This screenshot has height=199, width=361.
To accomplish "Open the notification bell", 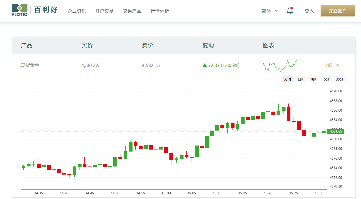I will [290, 11].
